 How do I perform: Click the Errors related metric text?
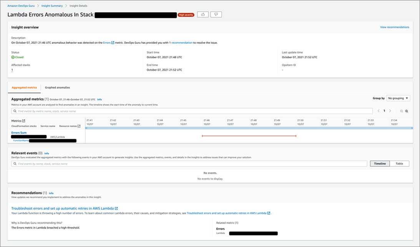point(221,229)
